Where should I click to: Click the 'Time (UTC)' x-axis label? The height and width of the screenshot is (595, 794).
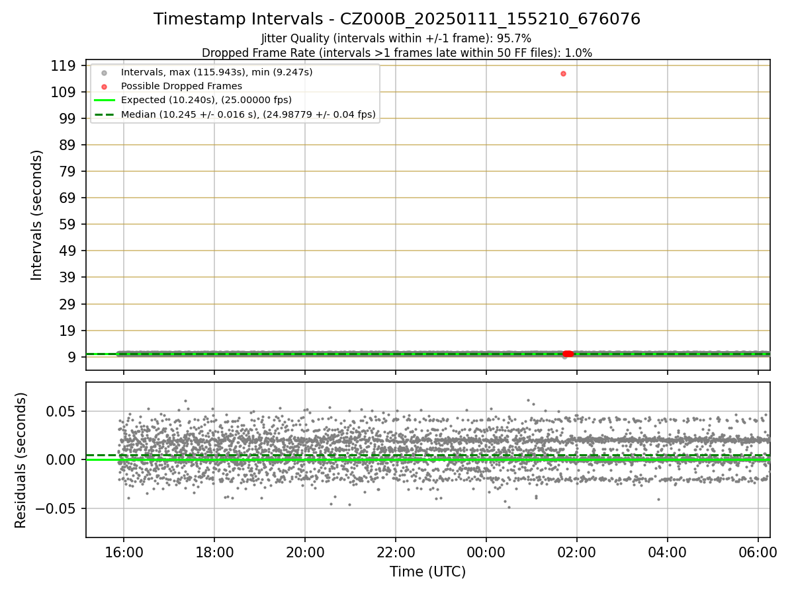pyautogui.click(x=427, y=572)
